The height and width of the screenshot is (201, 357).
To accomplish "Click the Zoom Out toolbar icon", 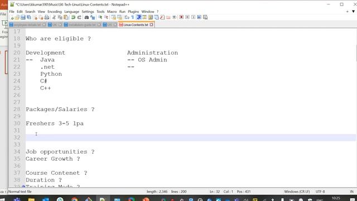I will pyautogui.click(x=106, y=17).
